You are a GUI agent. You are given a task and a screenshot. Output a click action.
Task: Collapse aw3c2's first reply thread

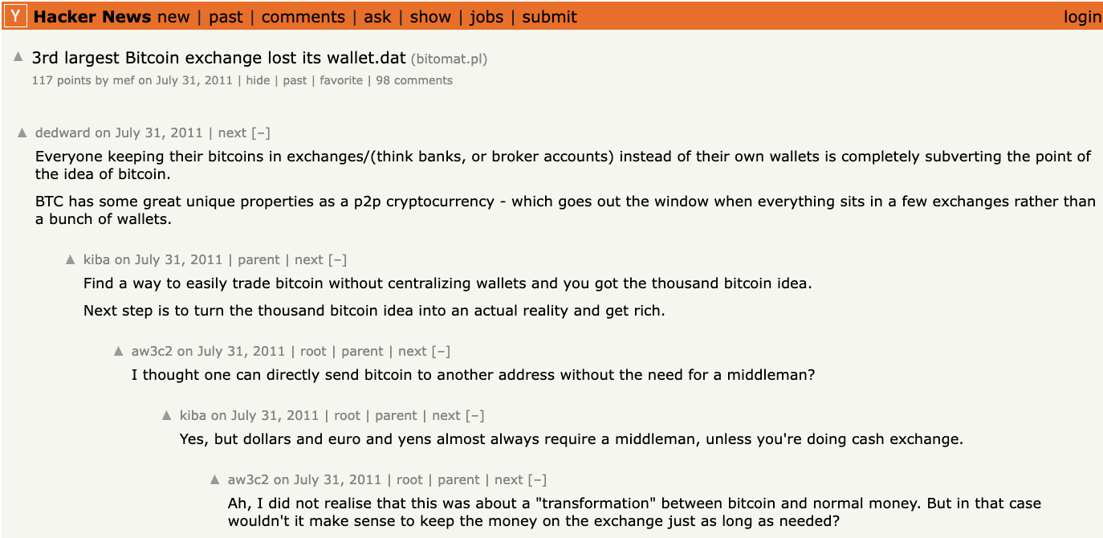tap(441, 352)
